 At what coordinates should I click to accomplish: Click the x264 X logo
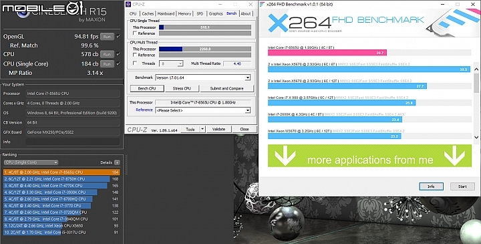(x=278, y=23)
